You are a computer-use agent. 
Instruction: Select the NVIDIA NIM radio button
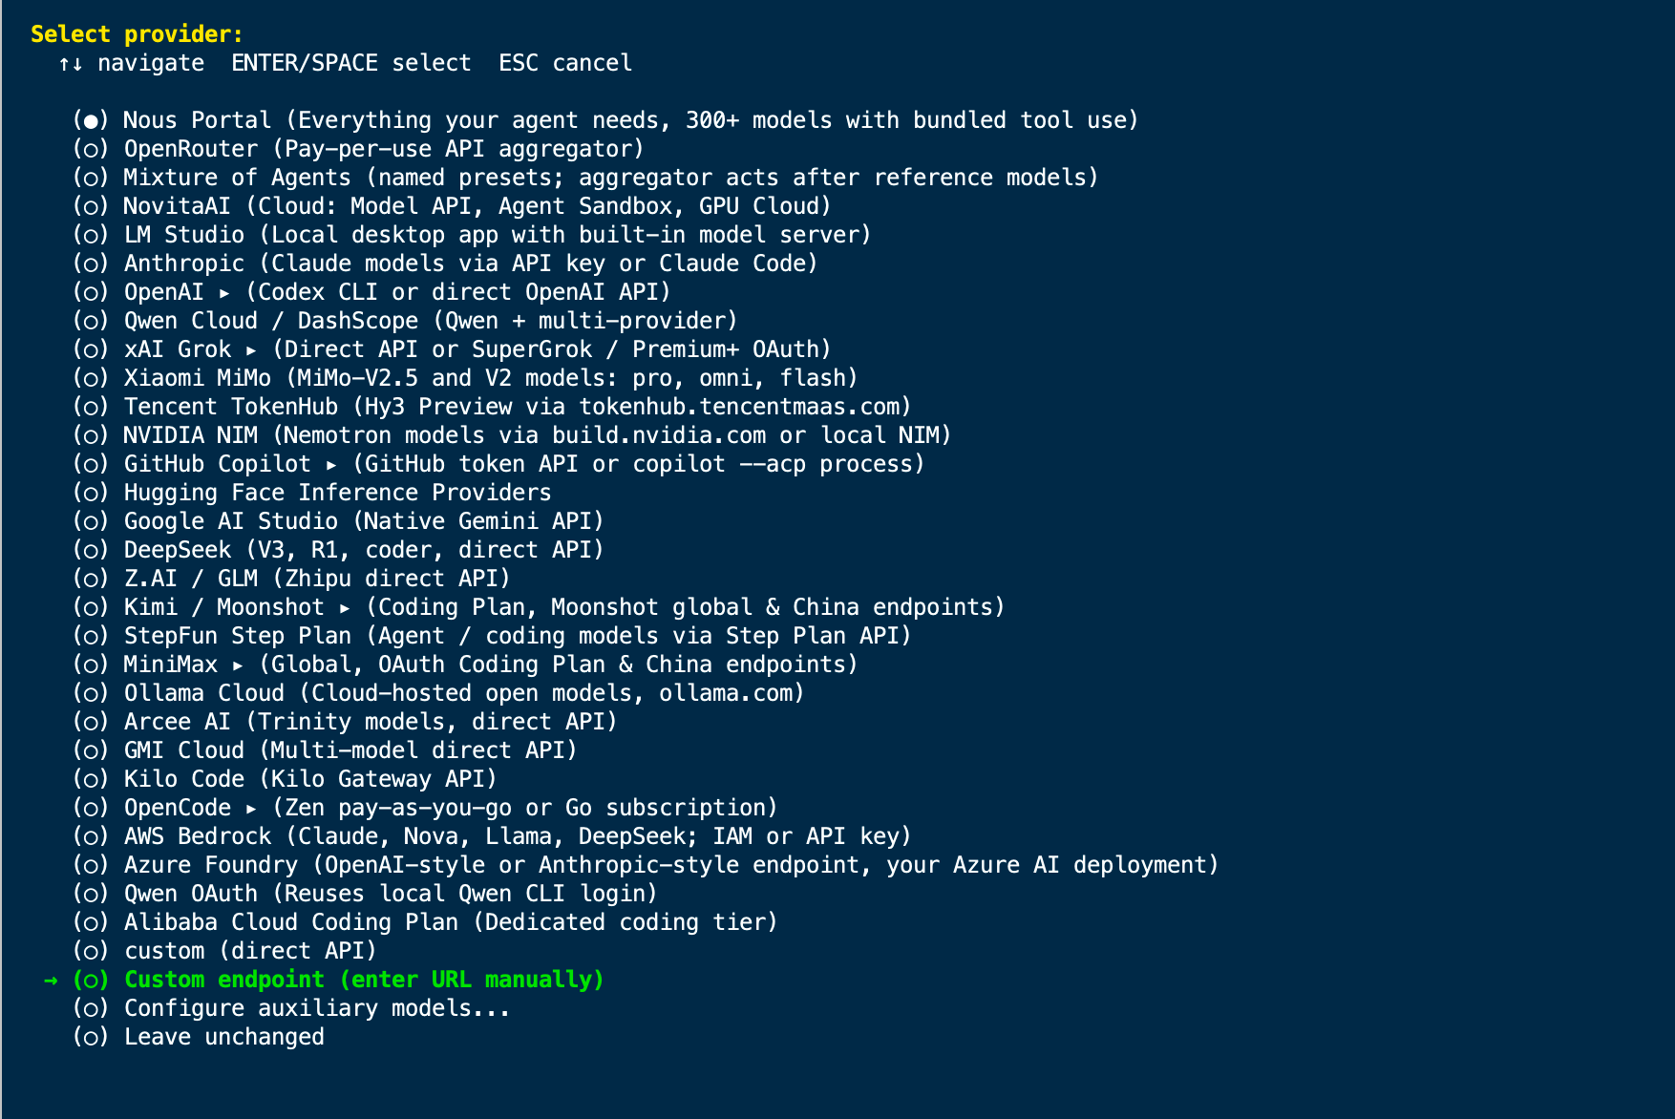point(91,435)
